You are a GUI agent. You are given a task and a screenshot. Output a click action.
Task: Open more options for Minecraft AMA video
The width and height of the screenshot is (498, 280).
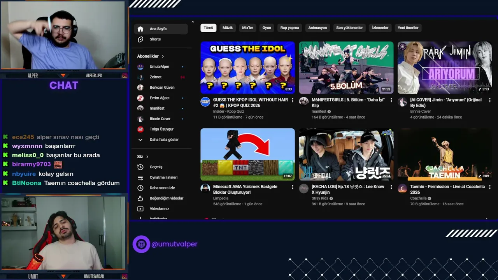coord(293,187)
